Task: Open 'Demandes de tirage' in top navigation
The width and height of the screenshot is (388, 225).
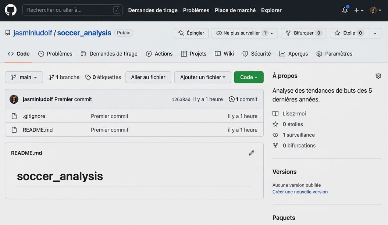Action: (x=153, y=10)
